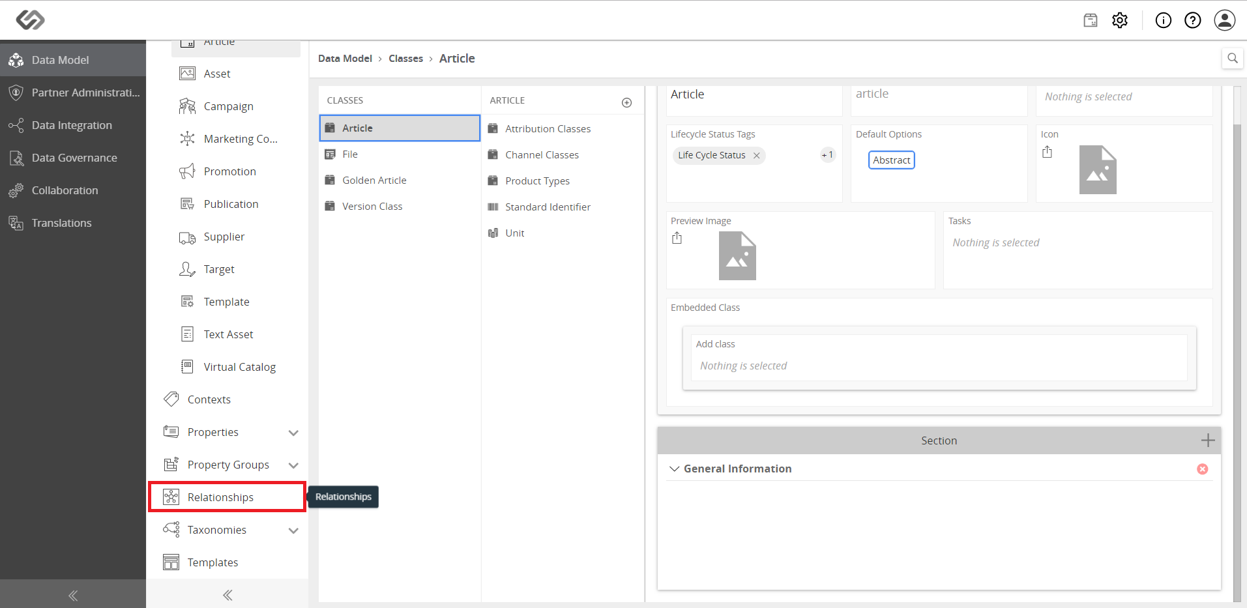Open Attribution Classes under ARTICLE
1247x608 pixels.
pyautogui.click(x=563, y=129)
